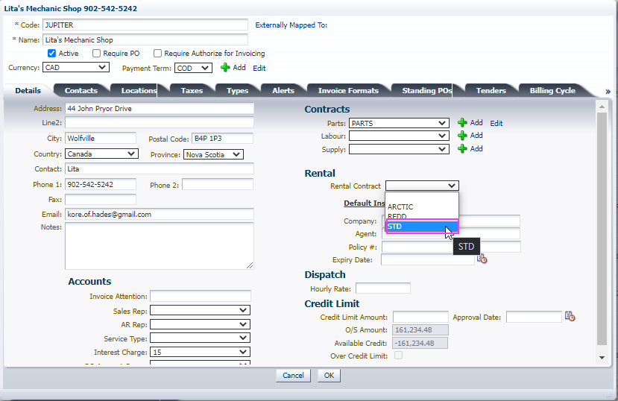Viewport: 618px width, 401px height.
Task: Click Edit link next to Payment Term
Action: click(259, 68)
